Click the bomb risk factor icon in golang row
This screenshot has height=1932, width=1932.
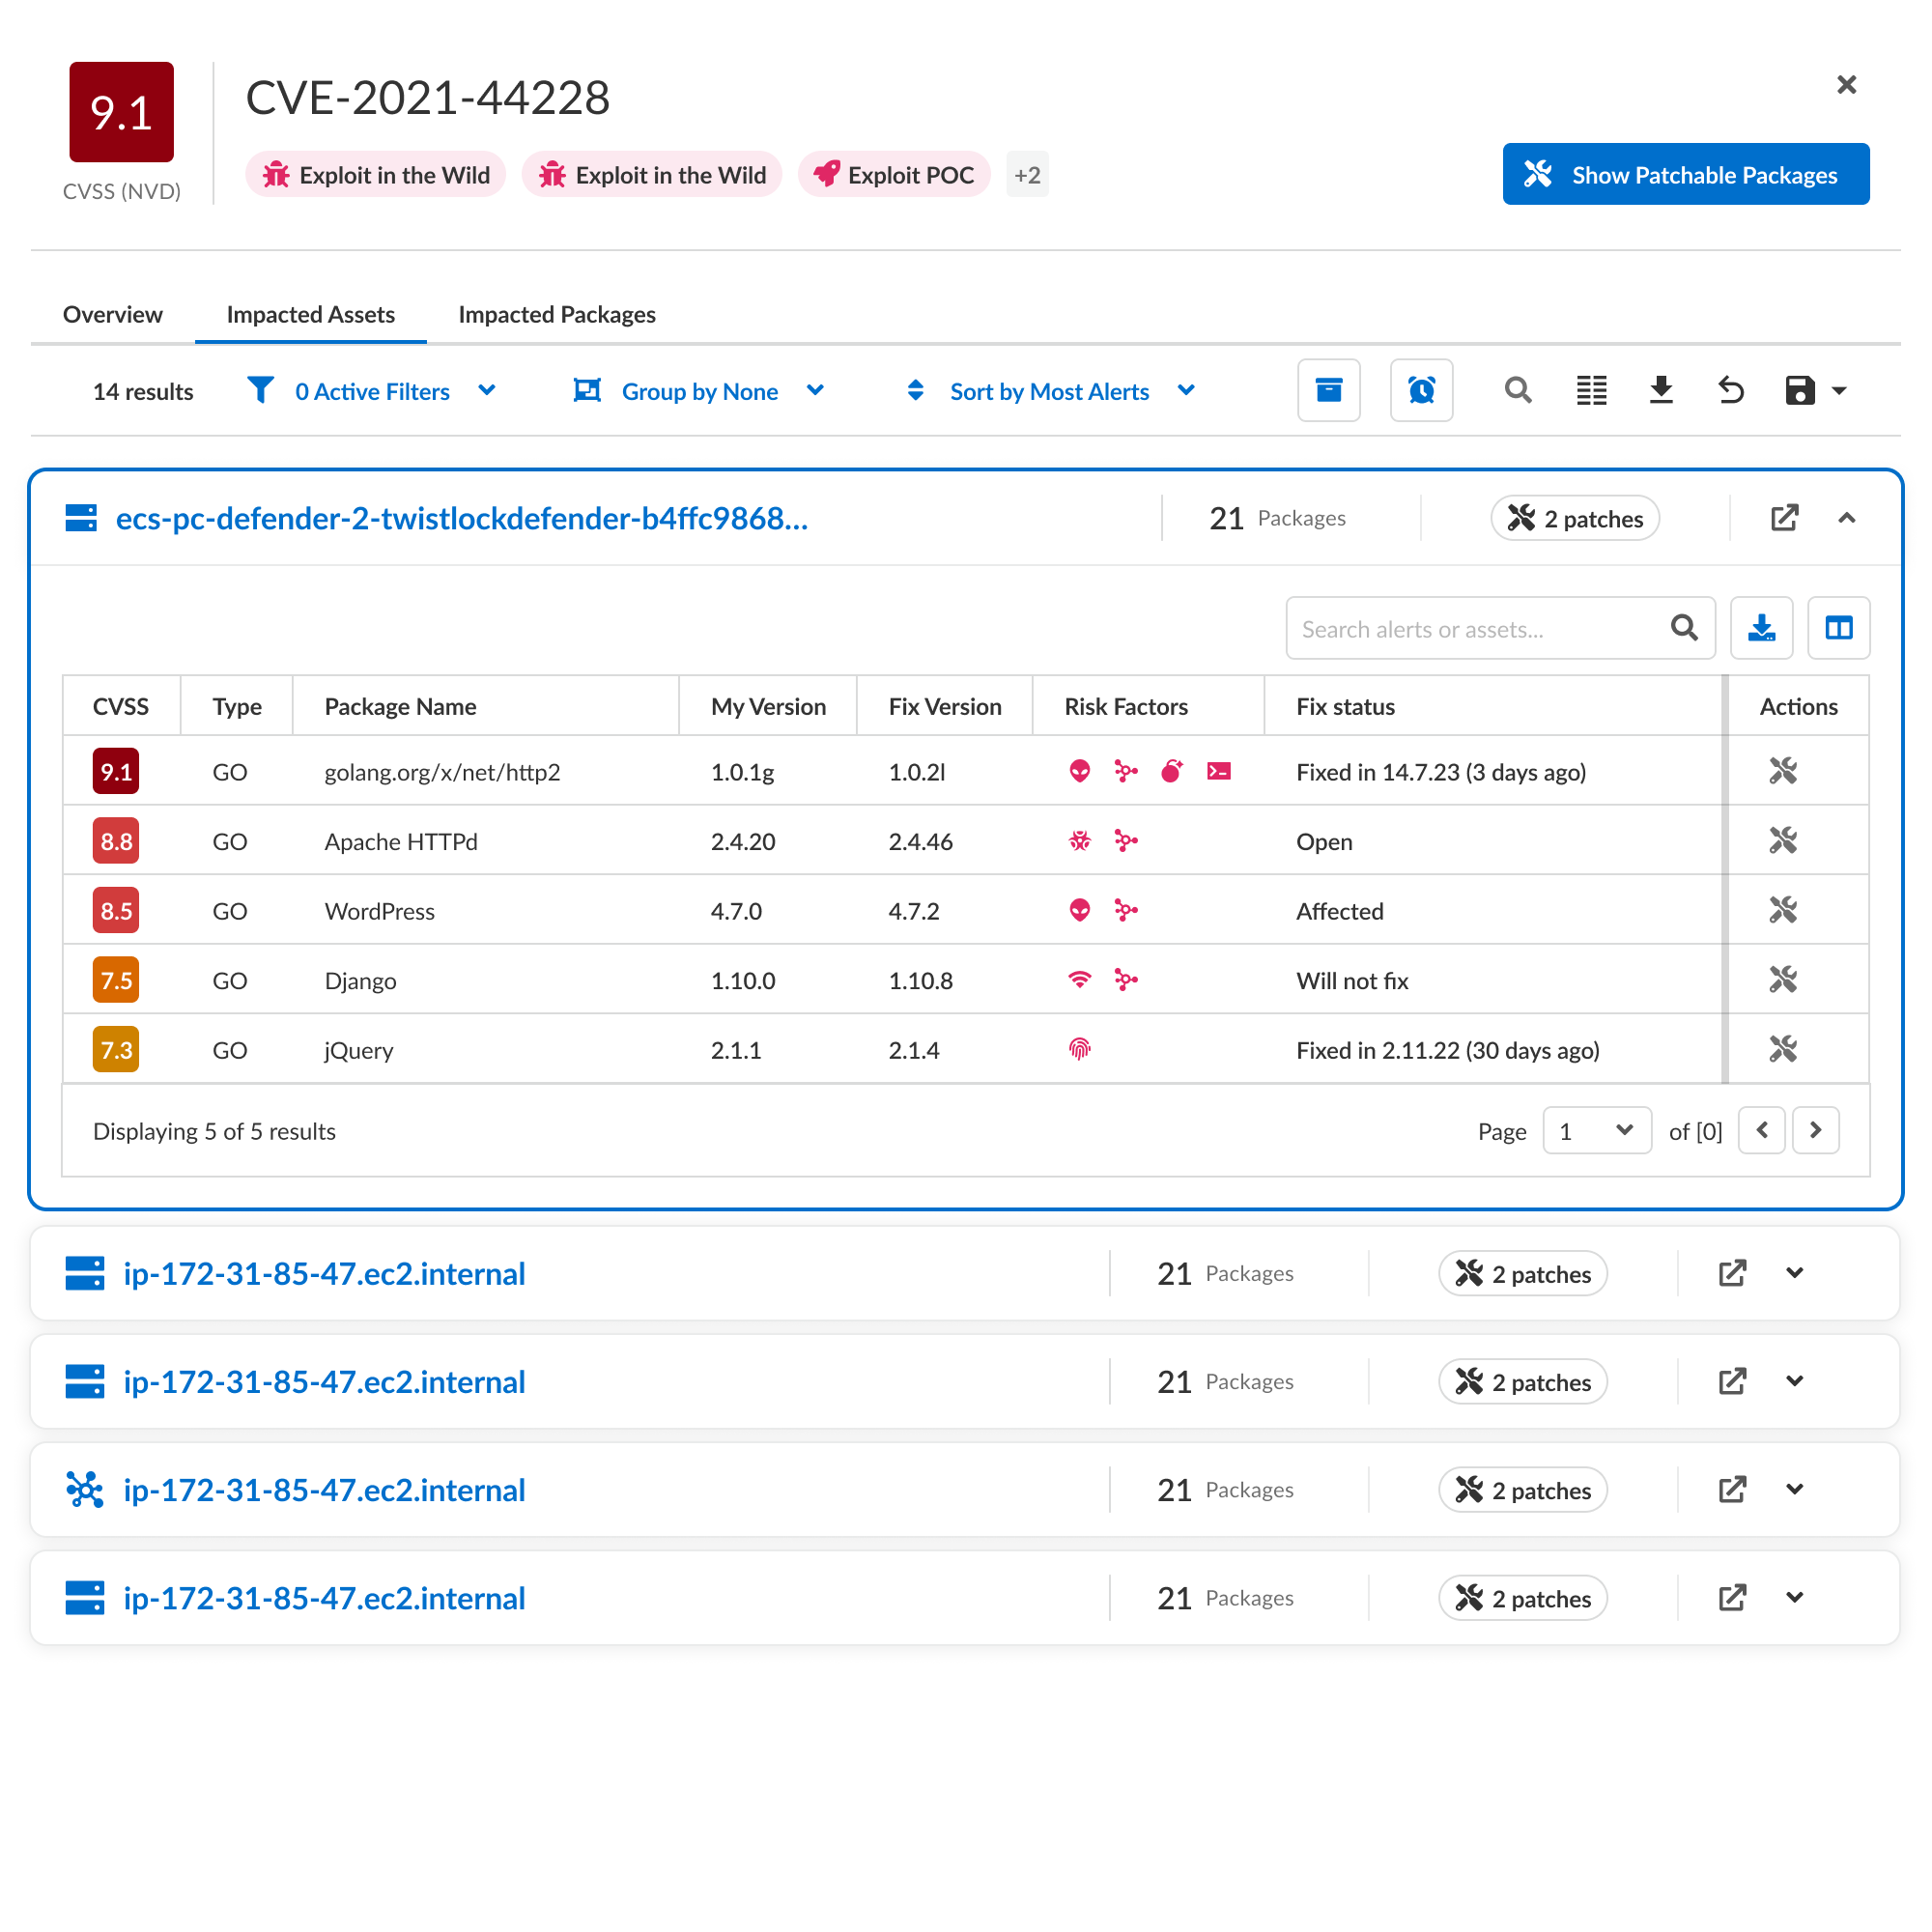pos(1172,771)
